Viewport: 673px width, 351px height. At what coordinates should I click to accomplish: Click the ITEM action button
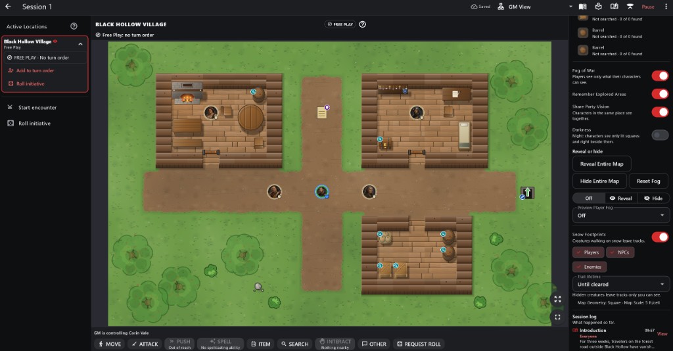pyautogui.click(x=260, y=344)
